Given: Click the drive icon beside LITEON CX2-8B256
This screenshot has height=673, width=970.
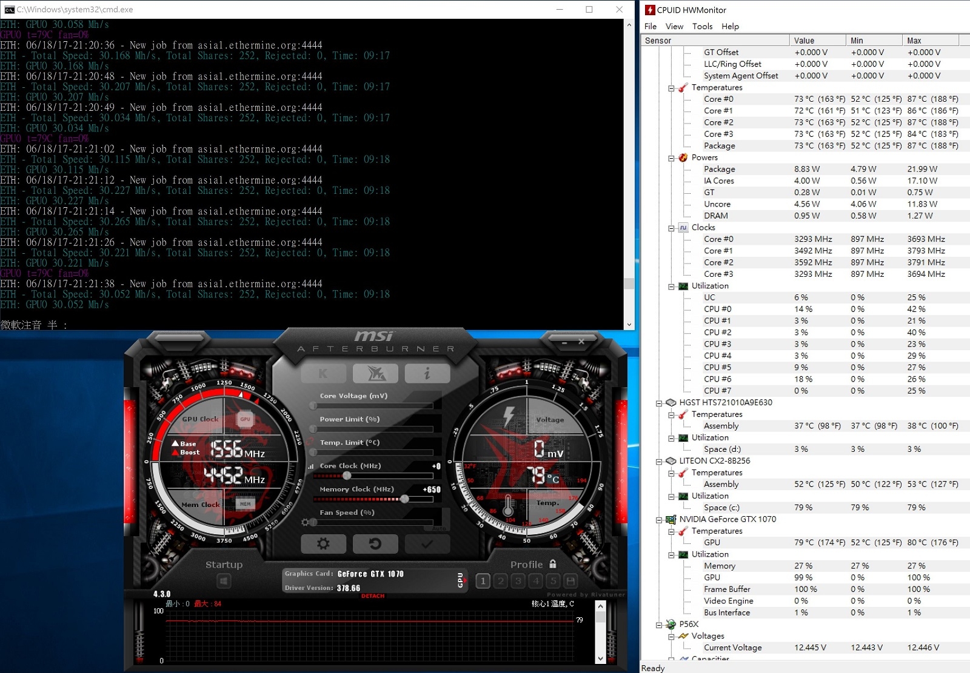Looking at the screenshot, I should (671, 461).
